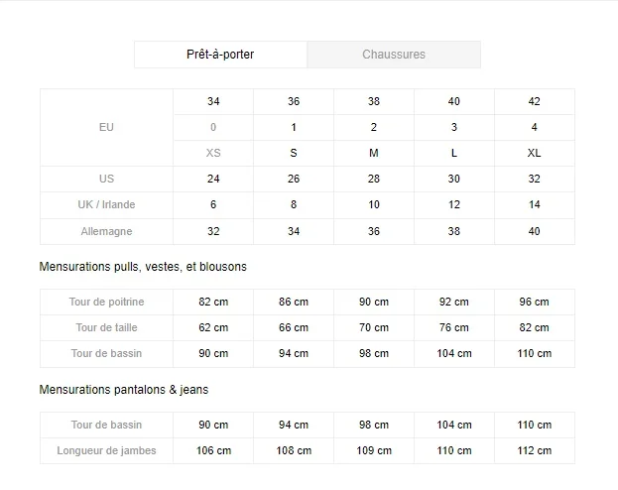The height and width of the screenshot is (490, 618).
Task: Click the 76 cm waist measurement
Action: (453, 327)
